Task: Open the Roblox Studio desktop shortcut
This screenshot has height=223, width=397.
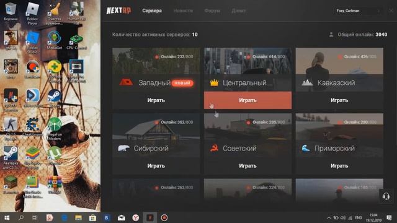Action: (32, 43)
